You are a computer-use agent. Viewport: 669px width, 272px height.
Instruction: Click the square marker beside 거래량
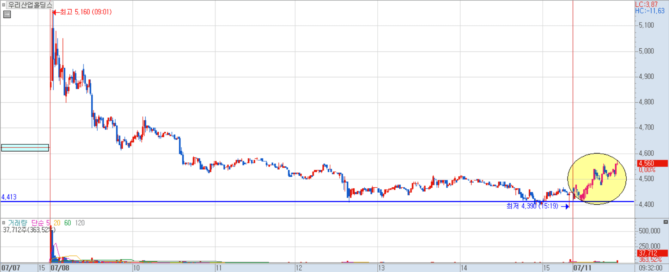[4, 223]
